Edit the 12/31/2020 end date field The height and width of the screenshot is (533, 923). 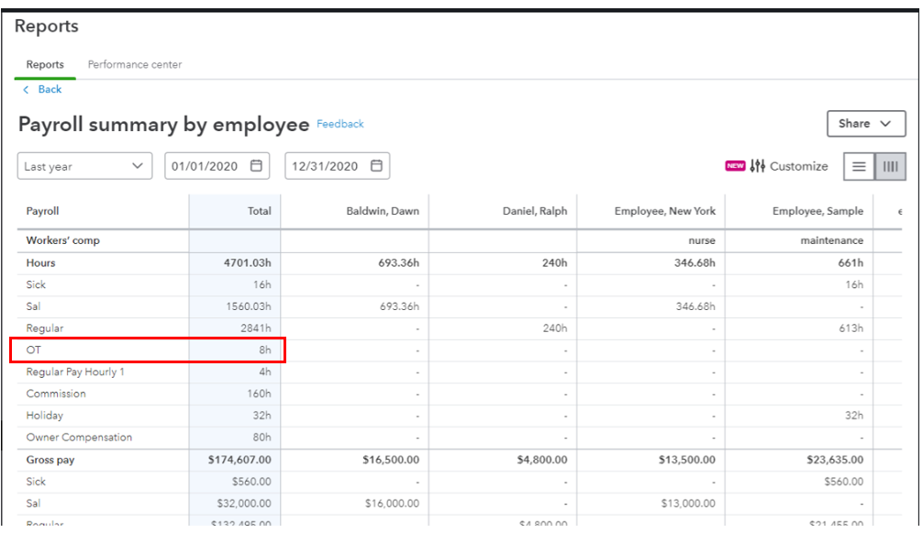(325, 166)
